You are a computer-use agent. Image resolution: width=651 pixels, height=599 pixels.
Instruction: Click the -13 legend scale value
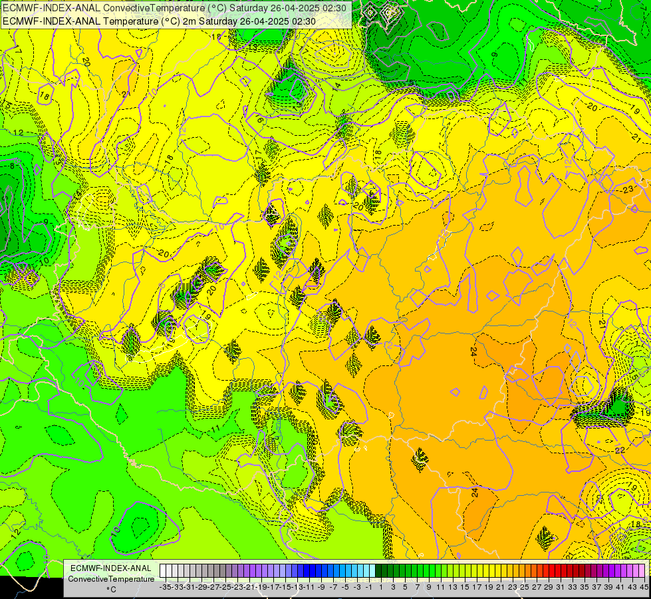click(297, 588)
